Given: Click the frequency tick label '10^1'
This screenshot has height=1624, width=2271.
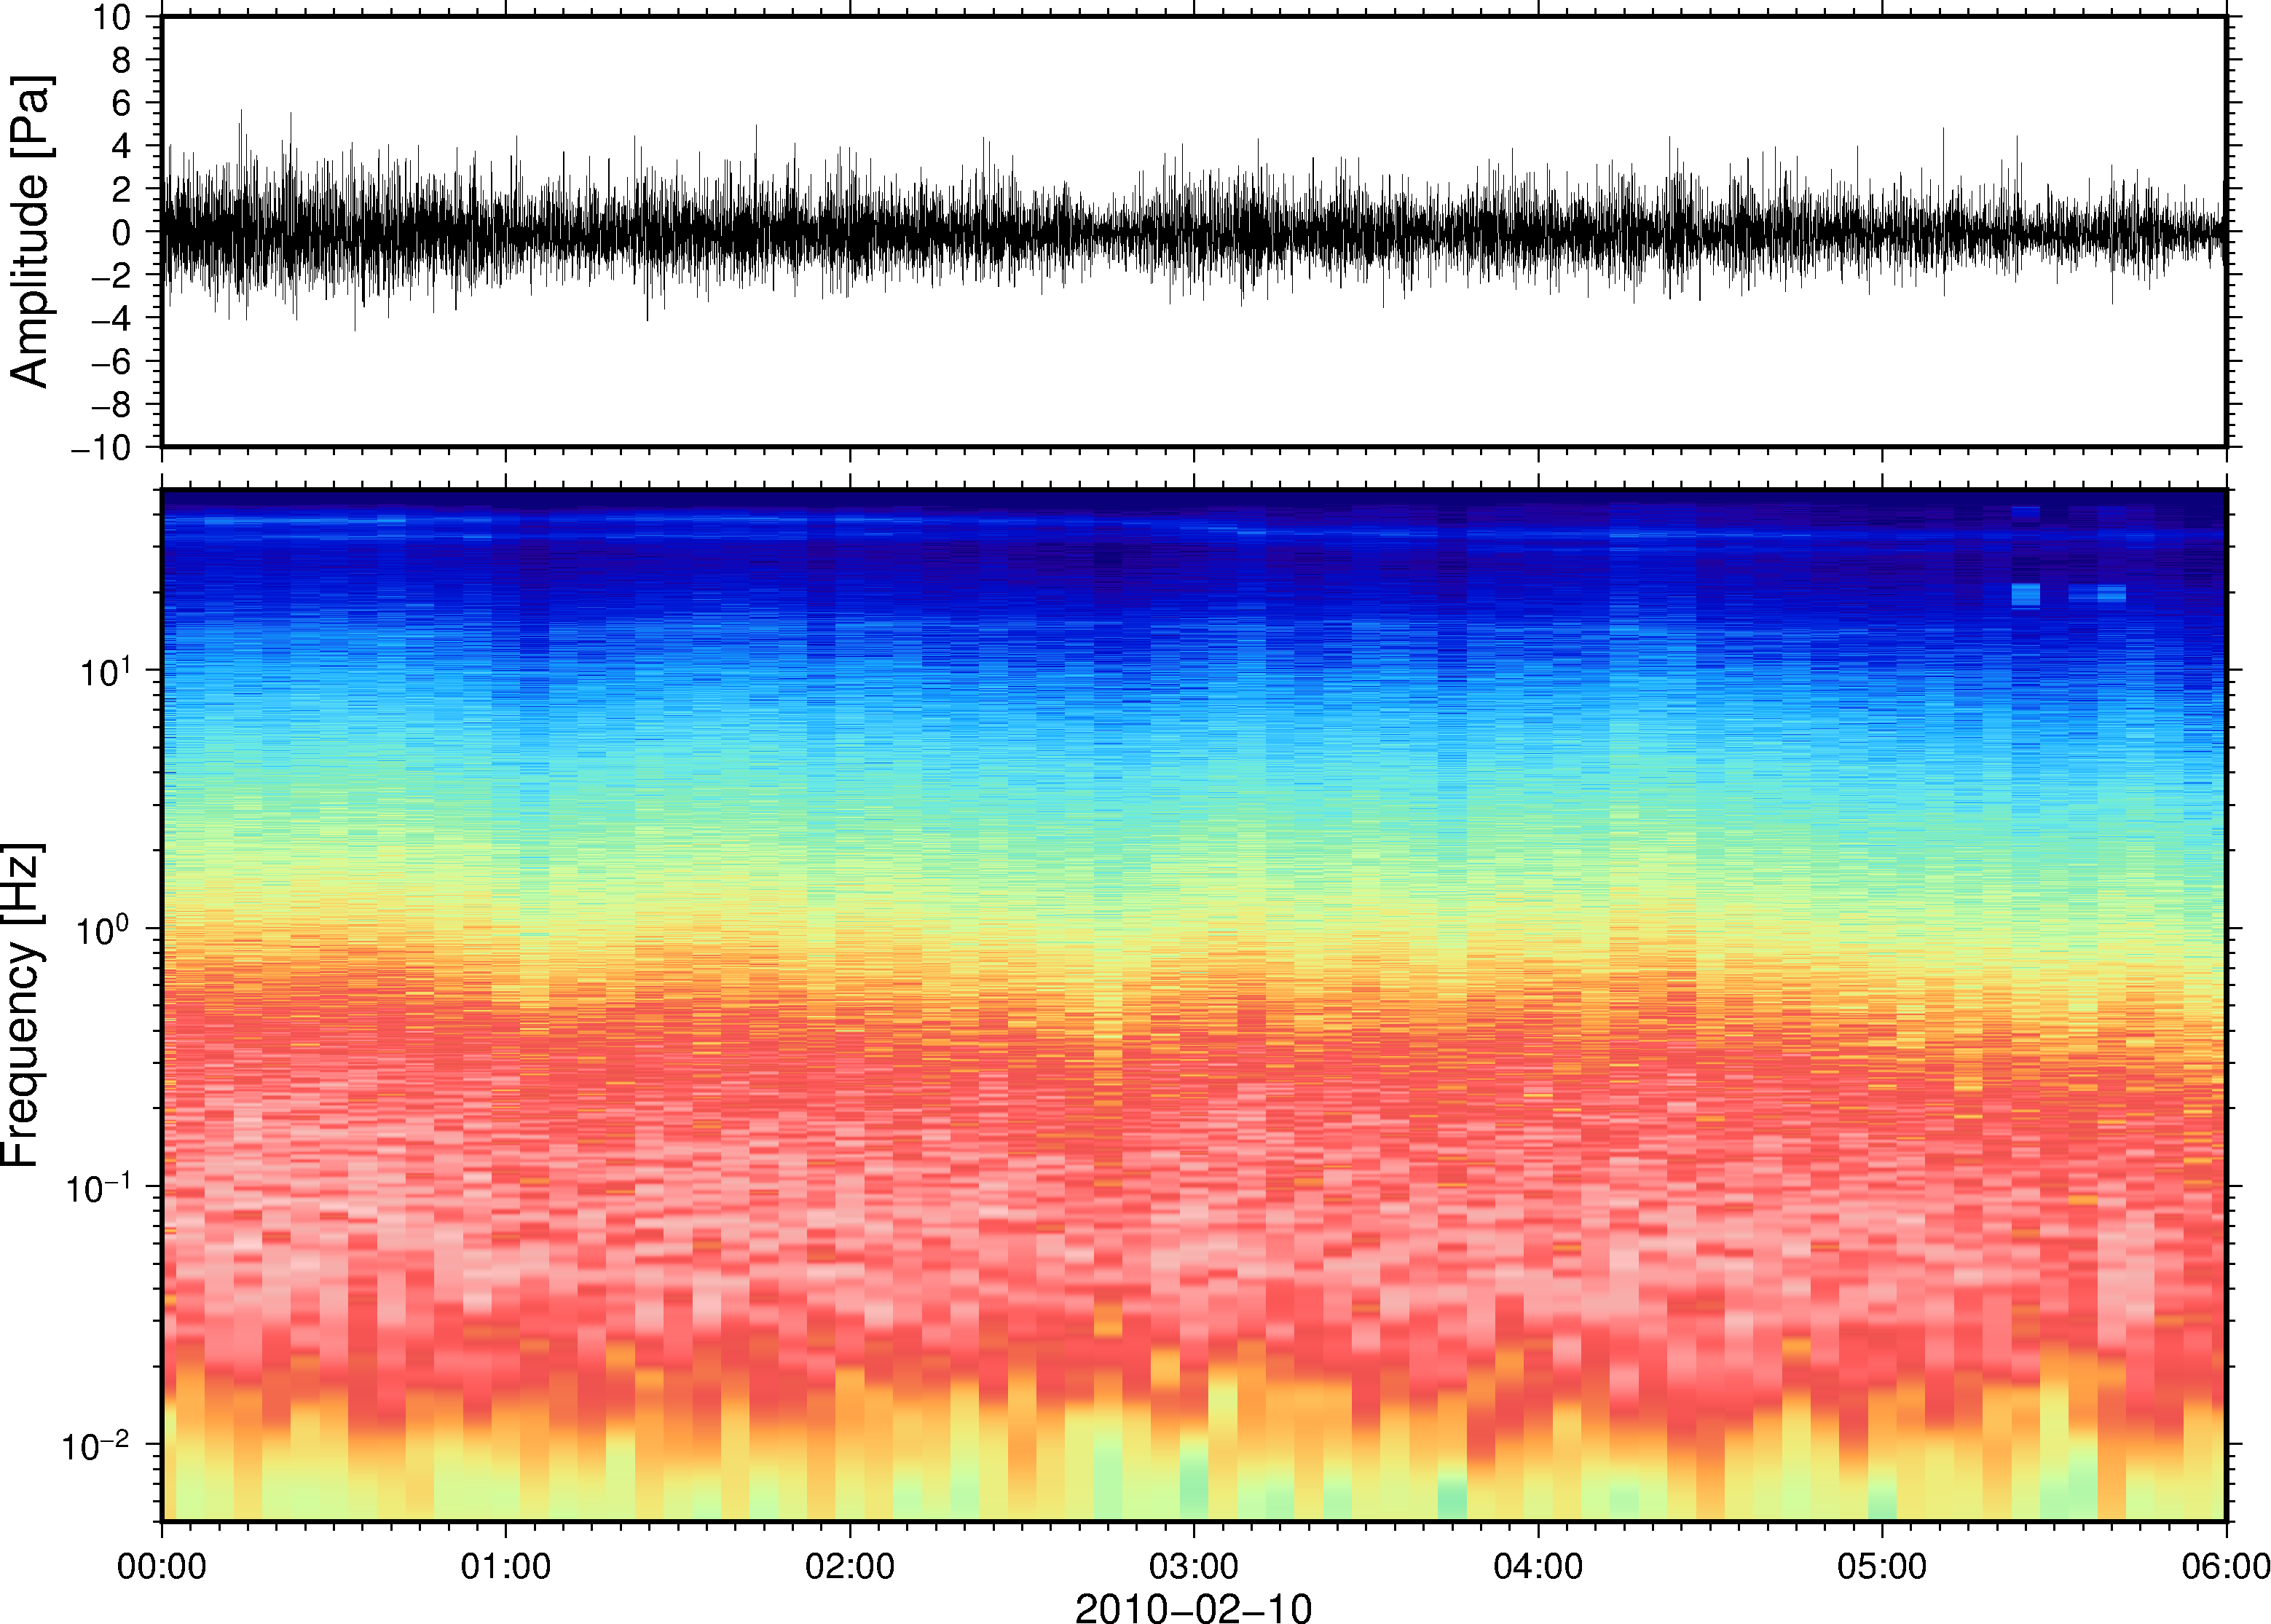Looking at the screenshot, I should [x=105, y=671].
